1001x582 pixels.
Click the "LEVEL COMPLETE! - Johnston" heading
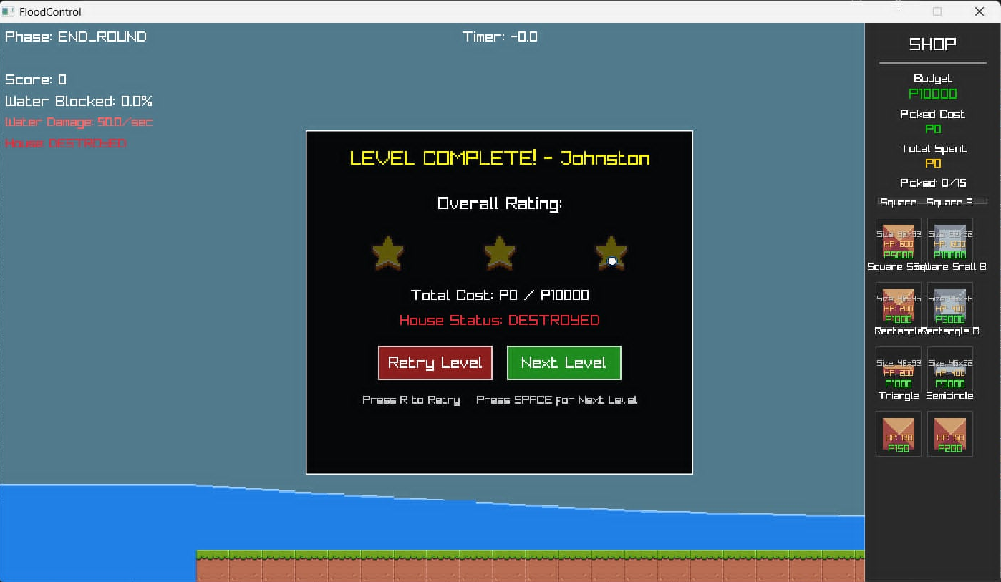click(500, 158)
